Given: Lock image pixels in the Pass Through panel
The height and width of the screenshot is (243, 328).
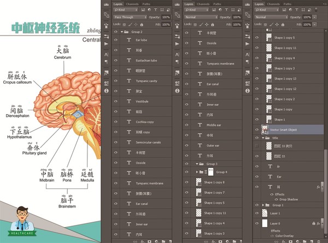Looking at the screenshot, I should coord(130,25).
